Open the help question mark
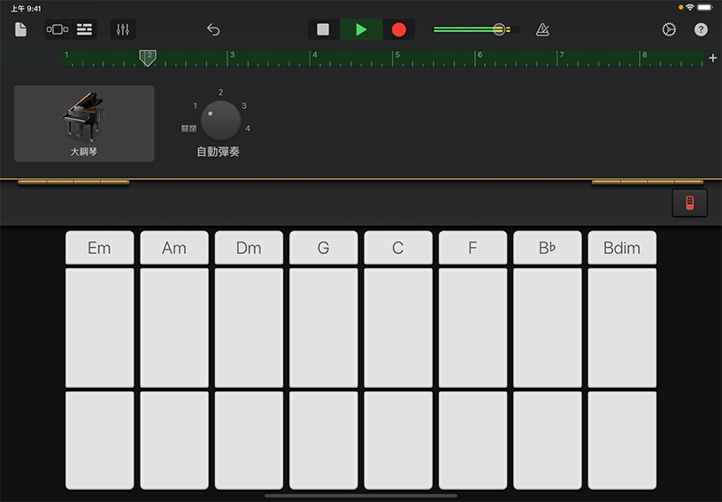 pyautogui.click(x=701, y=29)
